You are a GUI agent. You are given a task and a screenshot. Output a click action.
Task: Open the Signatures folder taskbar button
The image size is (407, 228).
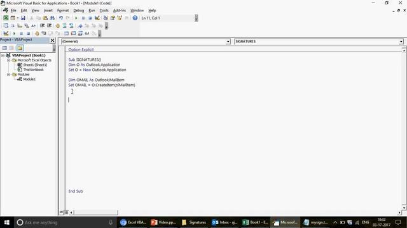coord(194,222)
